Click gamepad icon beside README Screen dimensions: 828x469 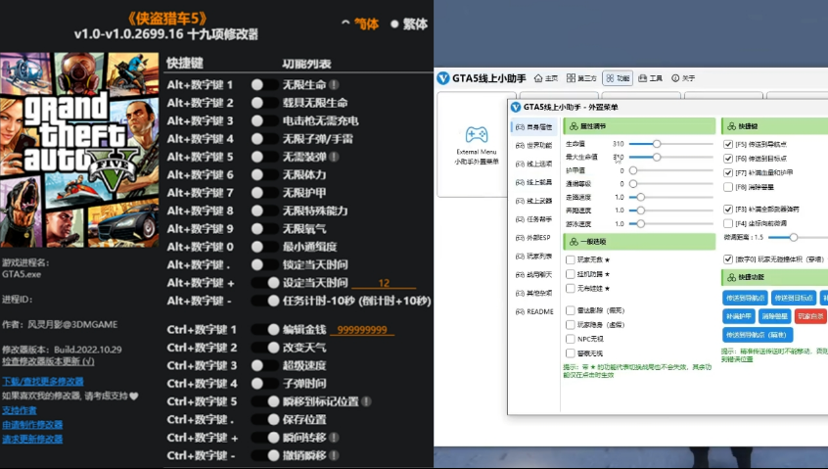click(520, 311)
